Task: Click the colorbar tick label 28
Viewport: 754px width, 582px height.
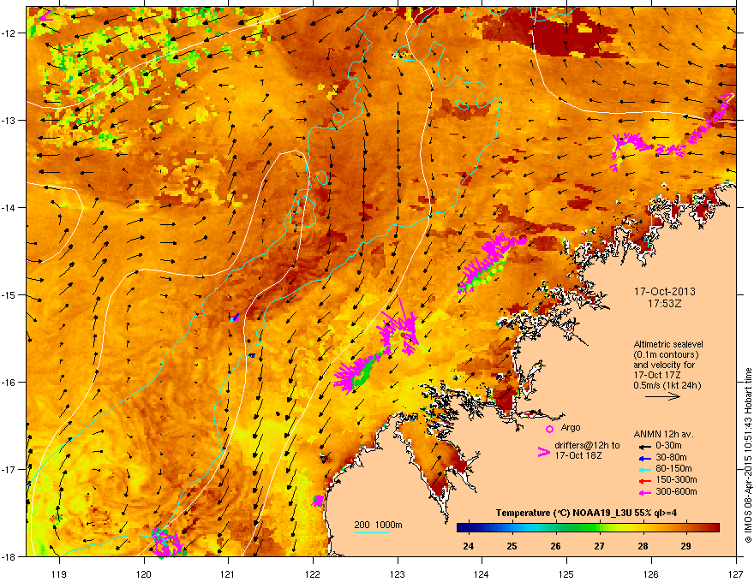Action: click(x=643, y=546)
